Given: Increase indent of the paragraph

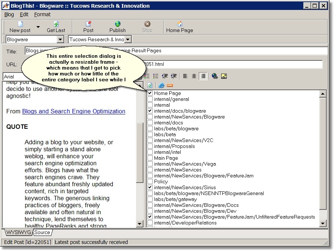Looking at the screenshot, I should pyautogui.click(x=174, y=76).
